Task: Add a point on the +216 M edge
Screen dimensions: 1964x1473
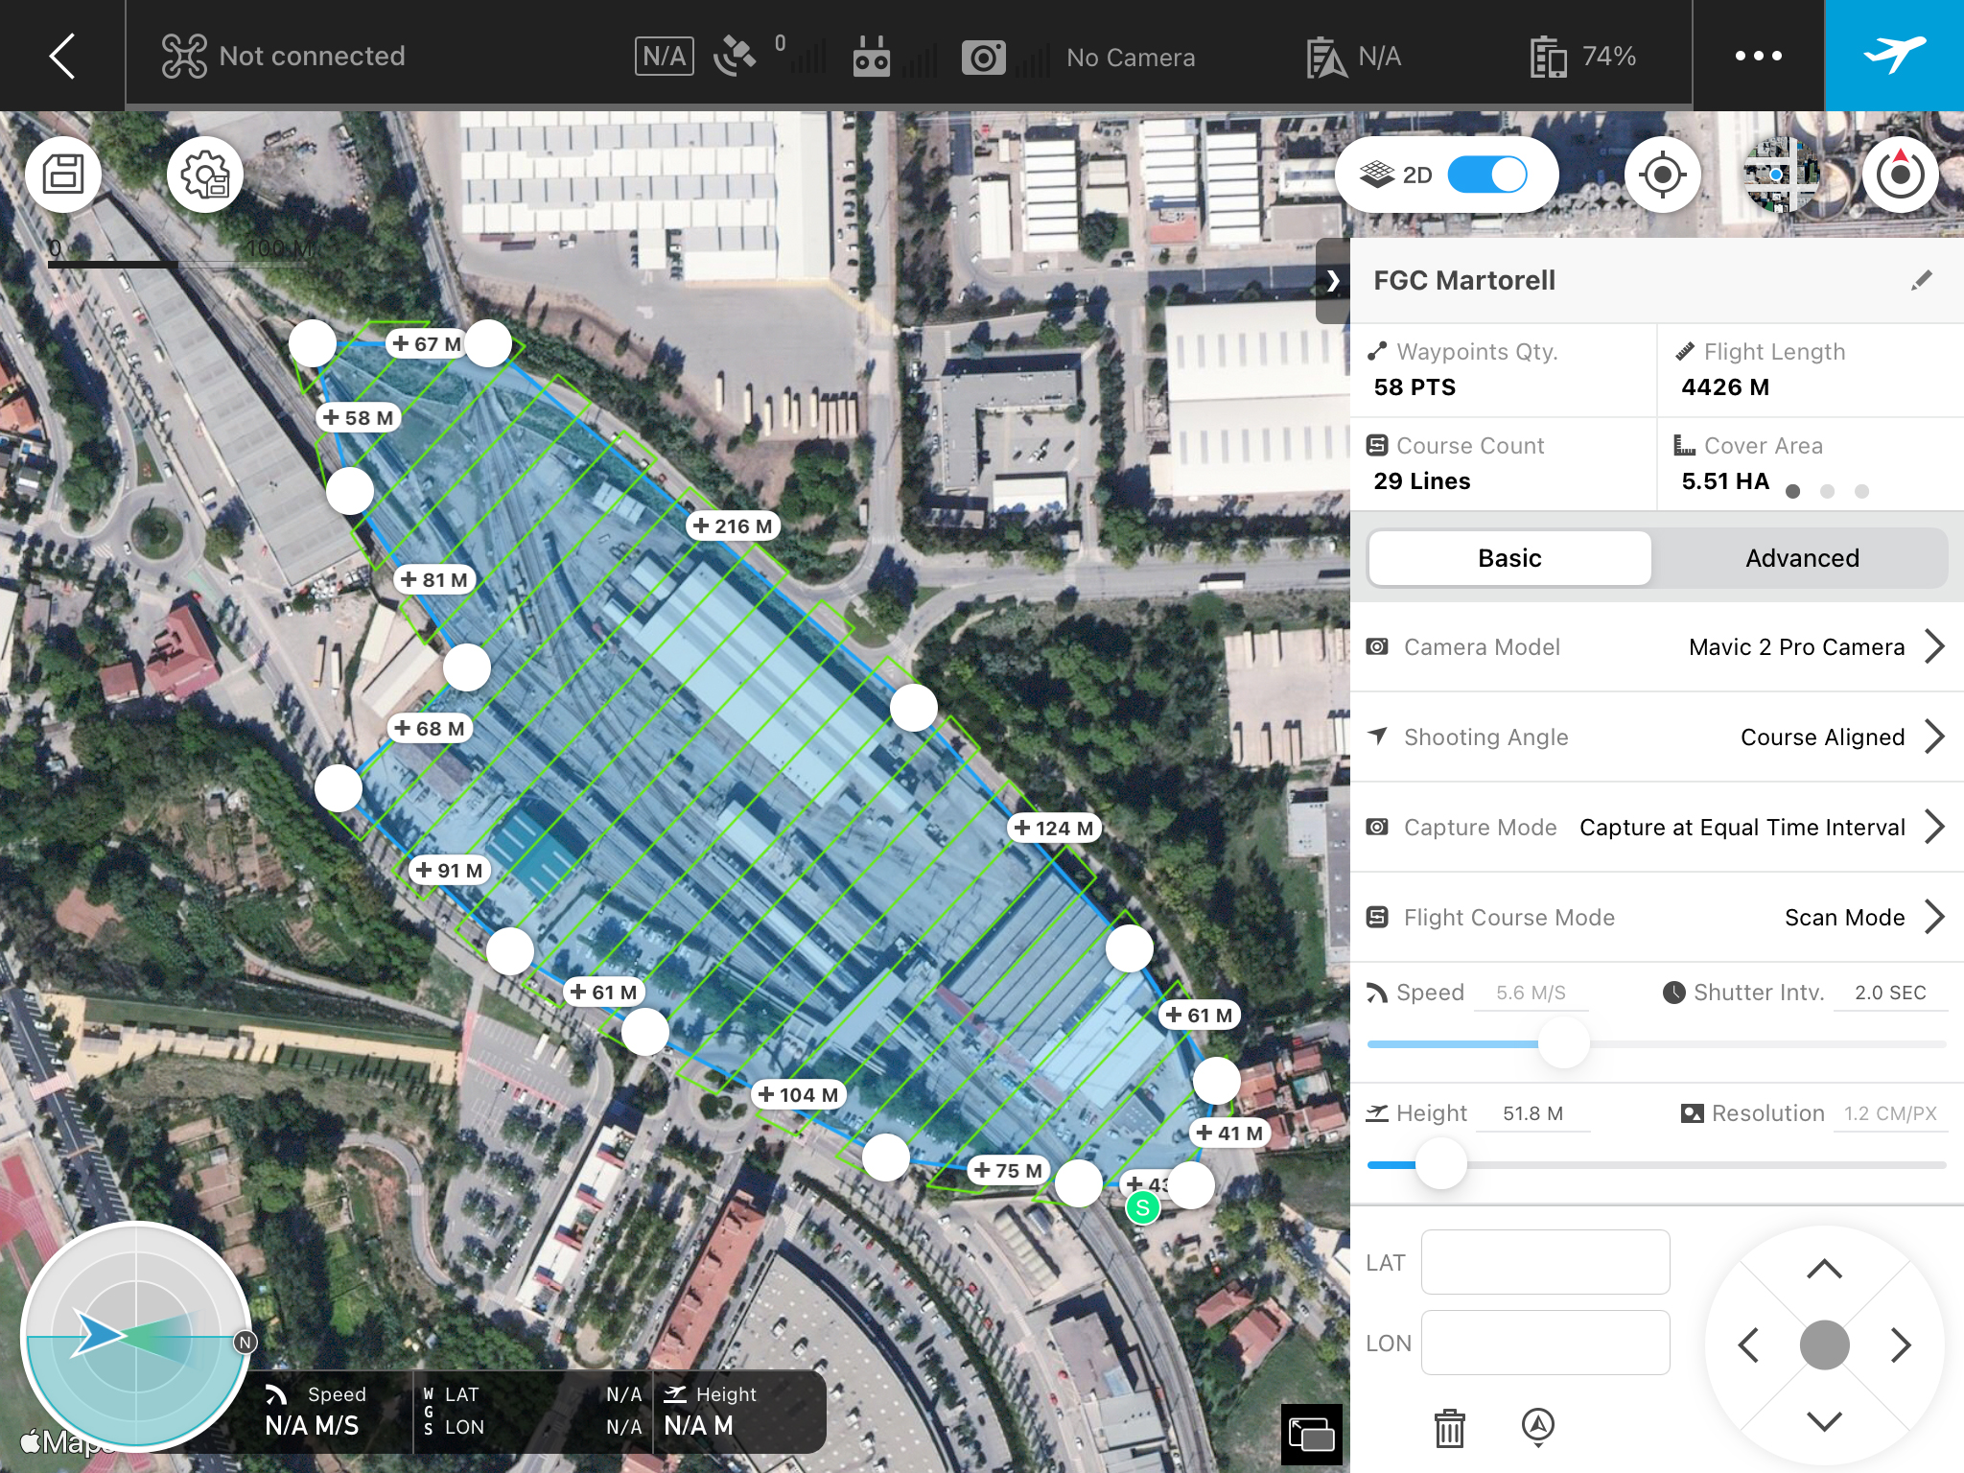Action: (733, 526)
